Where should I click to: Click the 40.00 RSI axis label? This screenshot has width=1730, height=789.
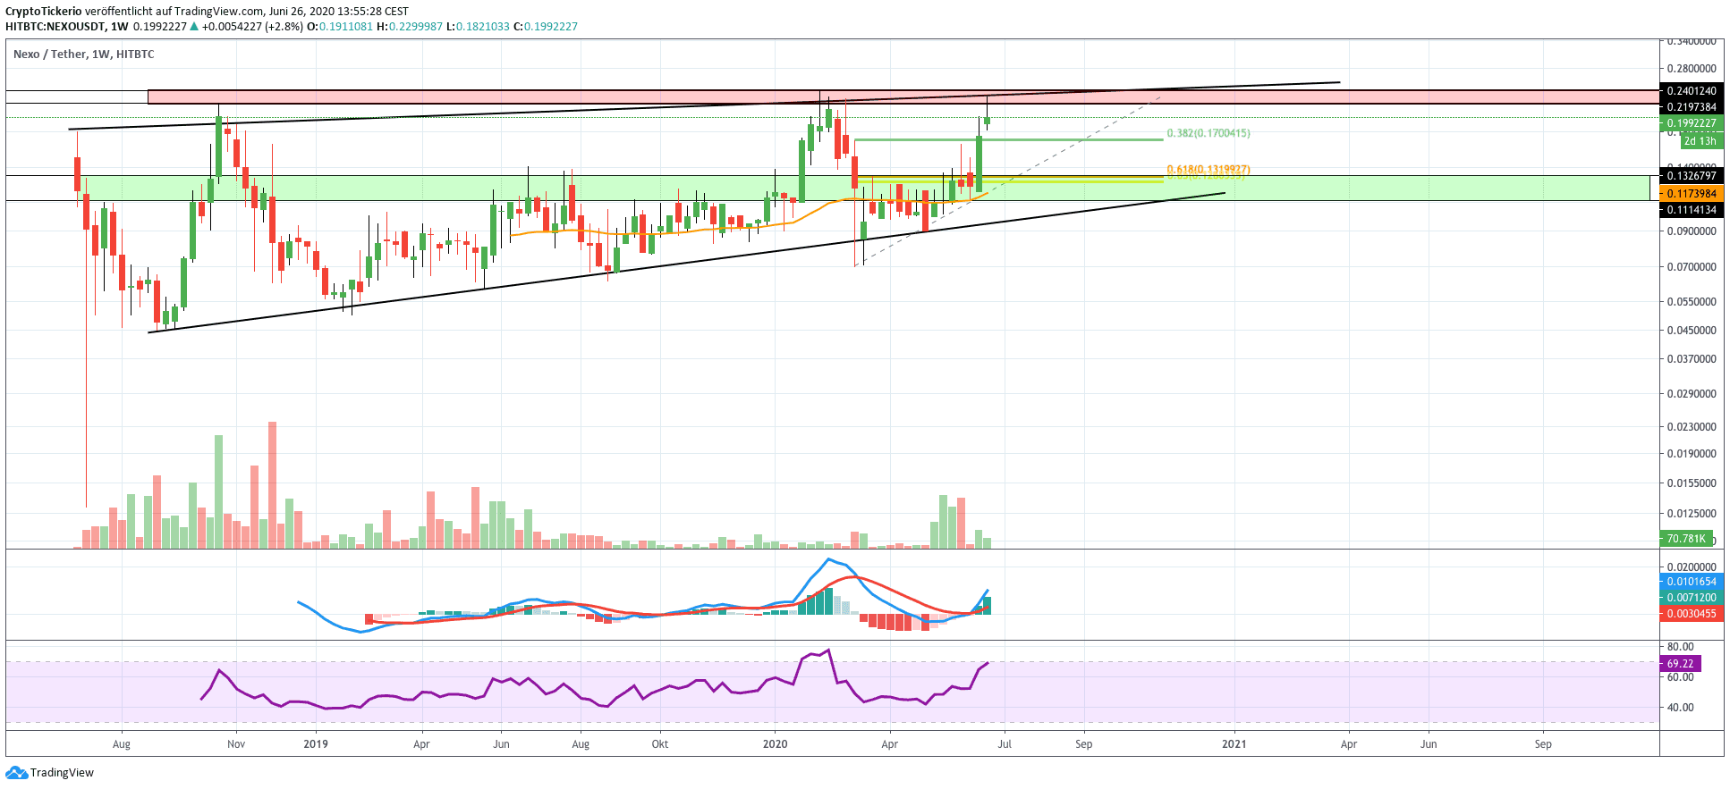coord(1680,708)
